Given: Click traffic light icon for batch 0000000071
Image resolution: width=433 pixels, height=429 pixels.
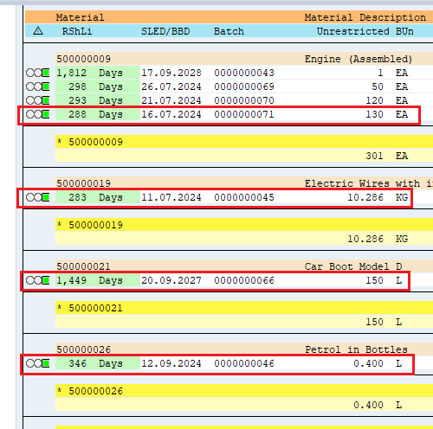Looking at the screenshot, I should [38, 114].
